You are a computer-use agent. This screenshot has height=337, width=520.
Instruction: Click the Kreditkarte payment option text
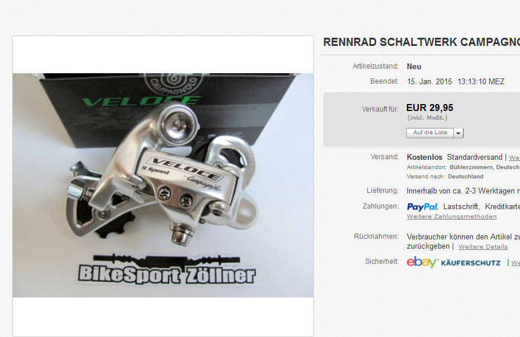[503, 206]
